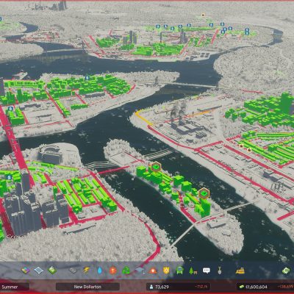
Task: Open the Electricity lightning-bolt menu
Action: [87, 270]
